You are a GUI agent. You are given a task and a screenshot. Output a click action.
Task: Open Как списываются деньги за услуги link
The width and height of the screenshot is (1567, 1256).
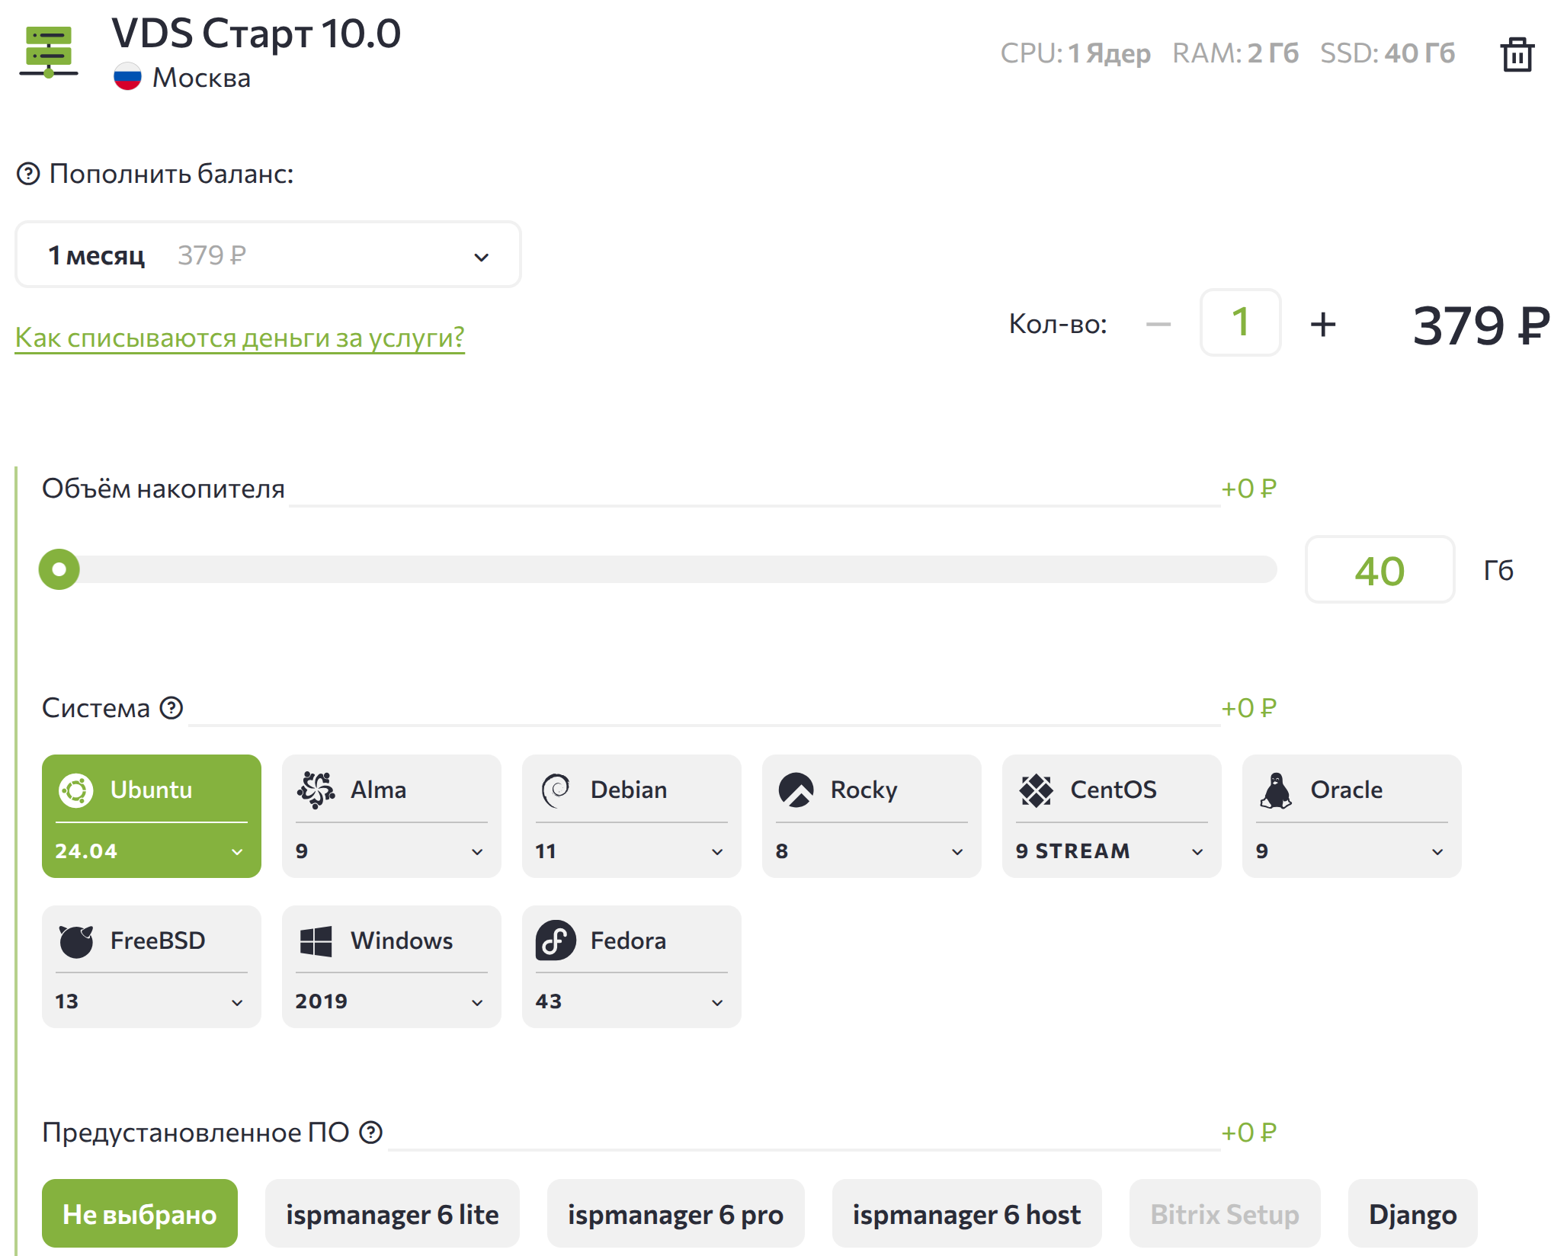coord(239,338)
